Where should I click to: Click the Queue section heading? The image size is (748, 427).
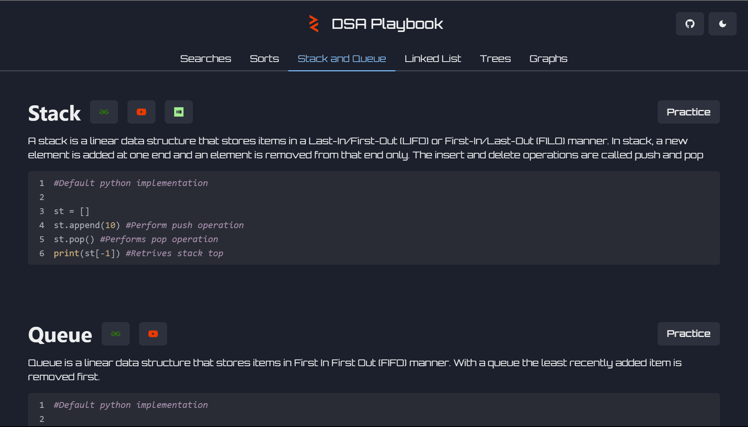click(x=60, y=335)
